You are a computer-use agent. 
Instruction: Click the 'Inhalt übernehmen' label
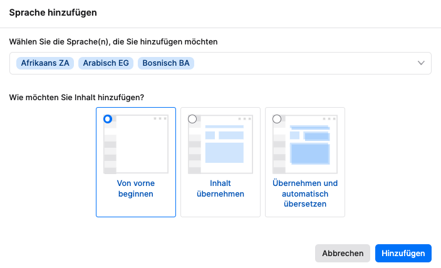click(220, 188)
